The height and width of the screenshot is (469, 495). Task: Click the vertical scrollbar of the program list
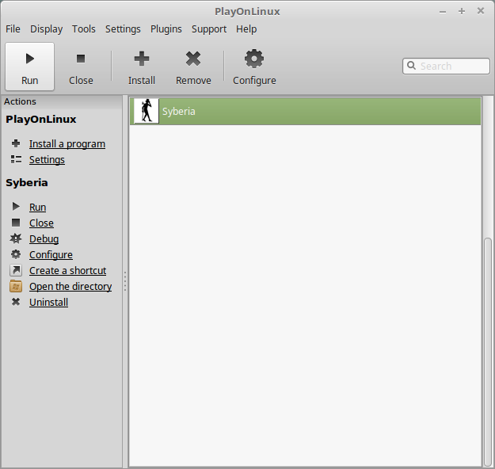tap(488, 352)
